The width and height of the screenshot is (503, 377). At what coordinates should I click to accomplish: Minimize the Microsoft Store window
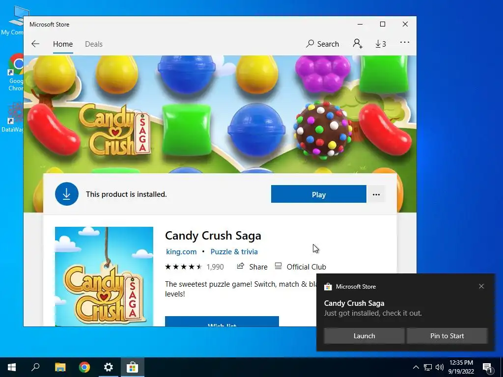pyautogui.click(x=360, y=25)
